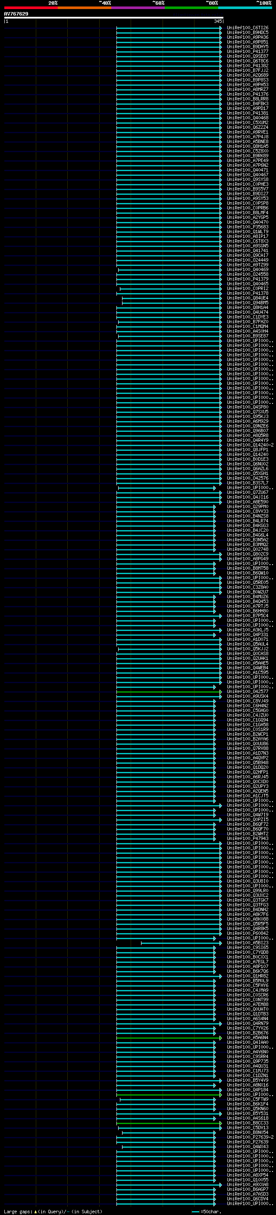Click the cyan alignment bar for C6TI26
Screen dimensions: 276x1215
169,28
